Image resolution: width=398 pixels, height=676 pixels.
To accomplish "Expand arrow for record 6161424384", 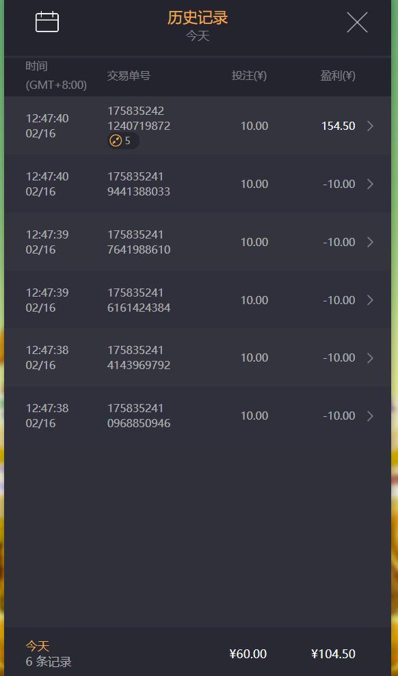I will 370,300.
